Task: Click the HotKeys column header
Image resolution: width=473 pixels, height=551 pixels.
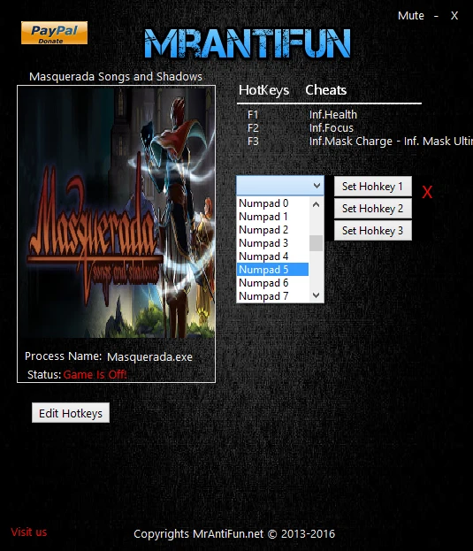Action: (x=263, y=90)
